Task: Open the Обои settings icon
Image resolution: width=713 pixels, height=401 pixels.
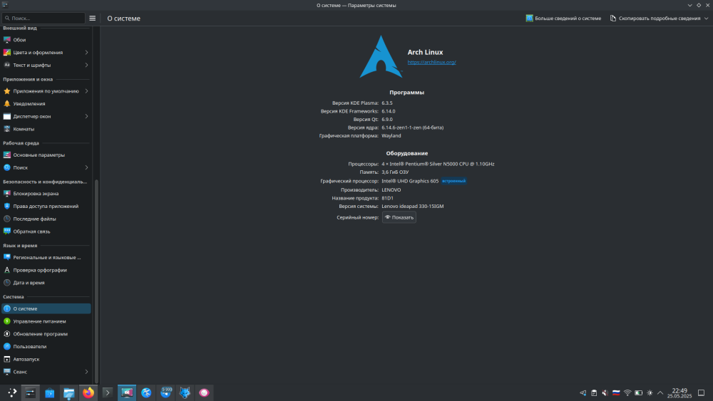Action: click(7, 40)
